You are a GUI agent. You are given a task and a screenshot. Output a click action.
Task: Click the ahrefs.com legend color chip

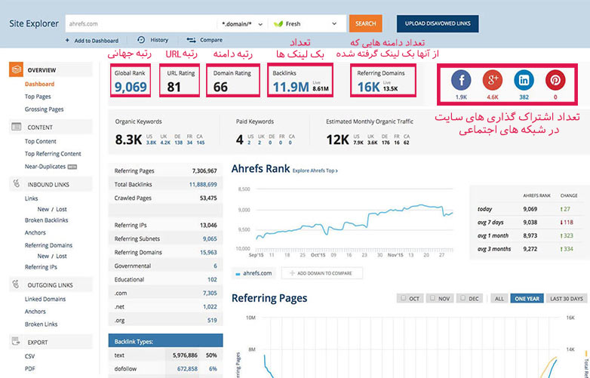238,274
